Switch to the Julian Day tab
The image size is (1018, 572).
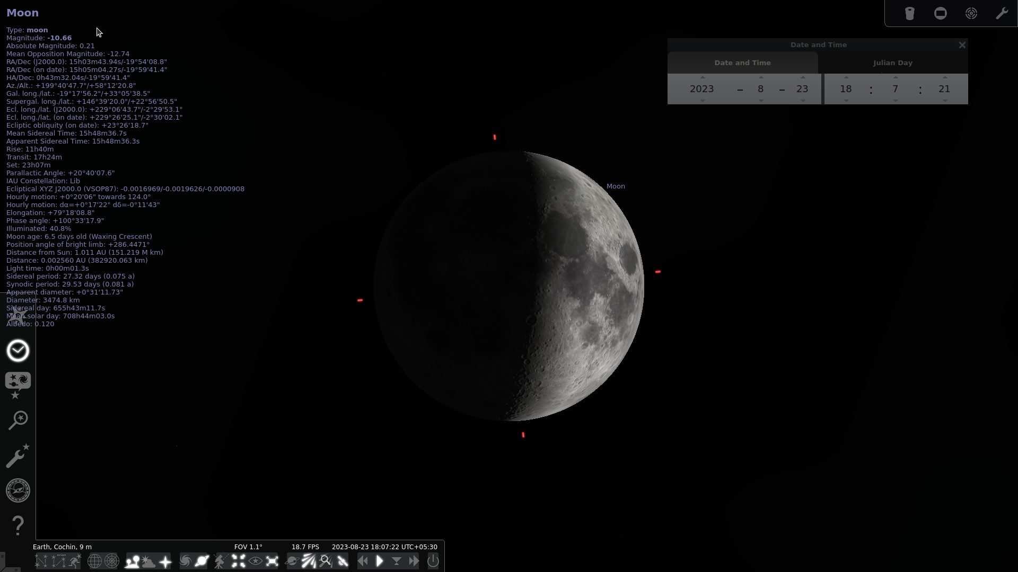click(893, 62)
